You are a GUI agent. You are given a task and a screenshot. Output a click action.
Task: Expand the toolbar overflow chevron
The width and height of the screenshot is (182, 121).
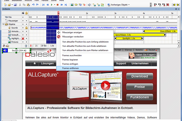pyautogui.click(x=151, y=5)
